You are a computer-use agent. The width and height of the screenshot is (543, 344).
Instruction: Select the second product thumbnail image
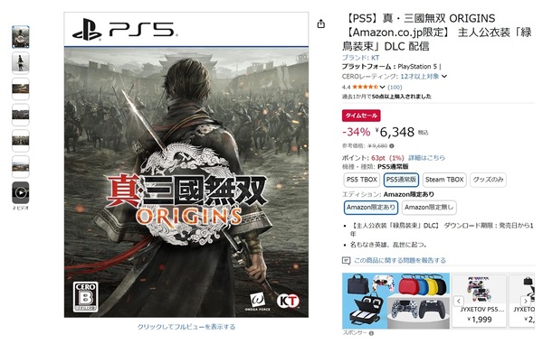coord(21,63)
